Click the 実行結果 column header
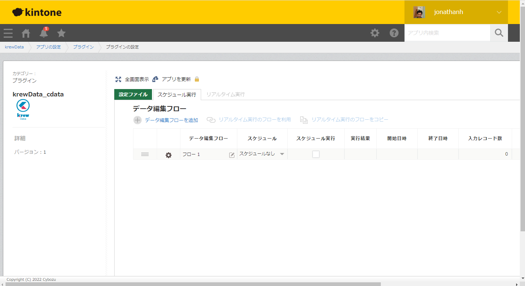 (x=360, y=139)
